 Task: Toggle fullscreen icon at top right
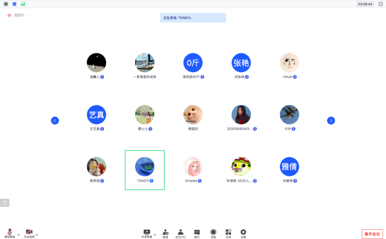coord(380,4)
